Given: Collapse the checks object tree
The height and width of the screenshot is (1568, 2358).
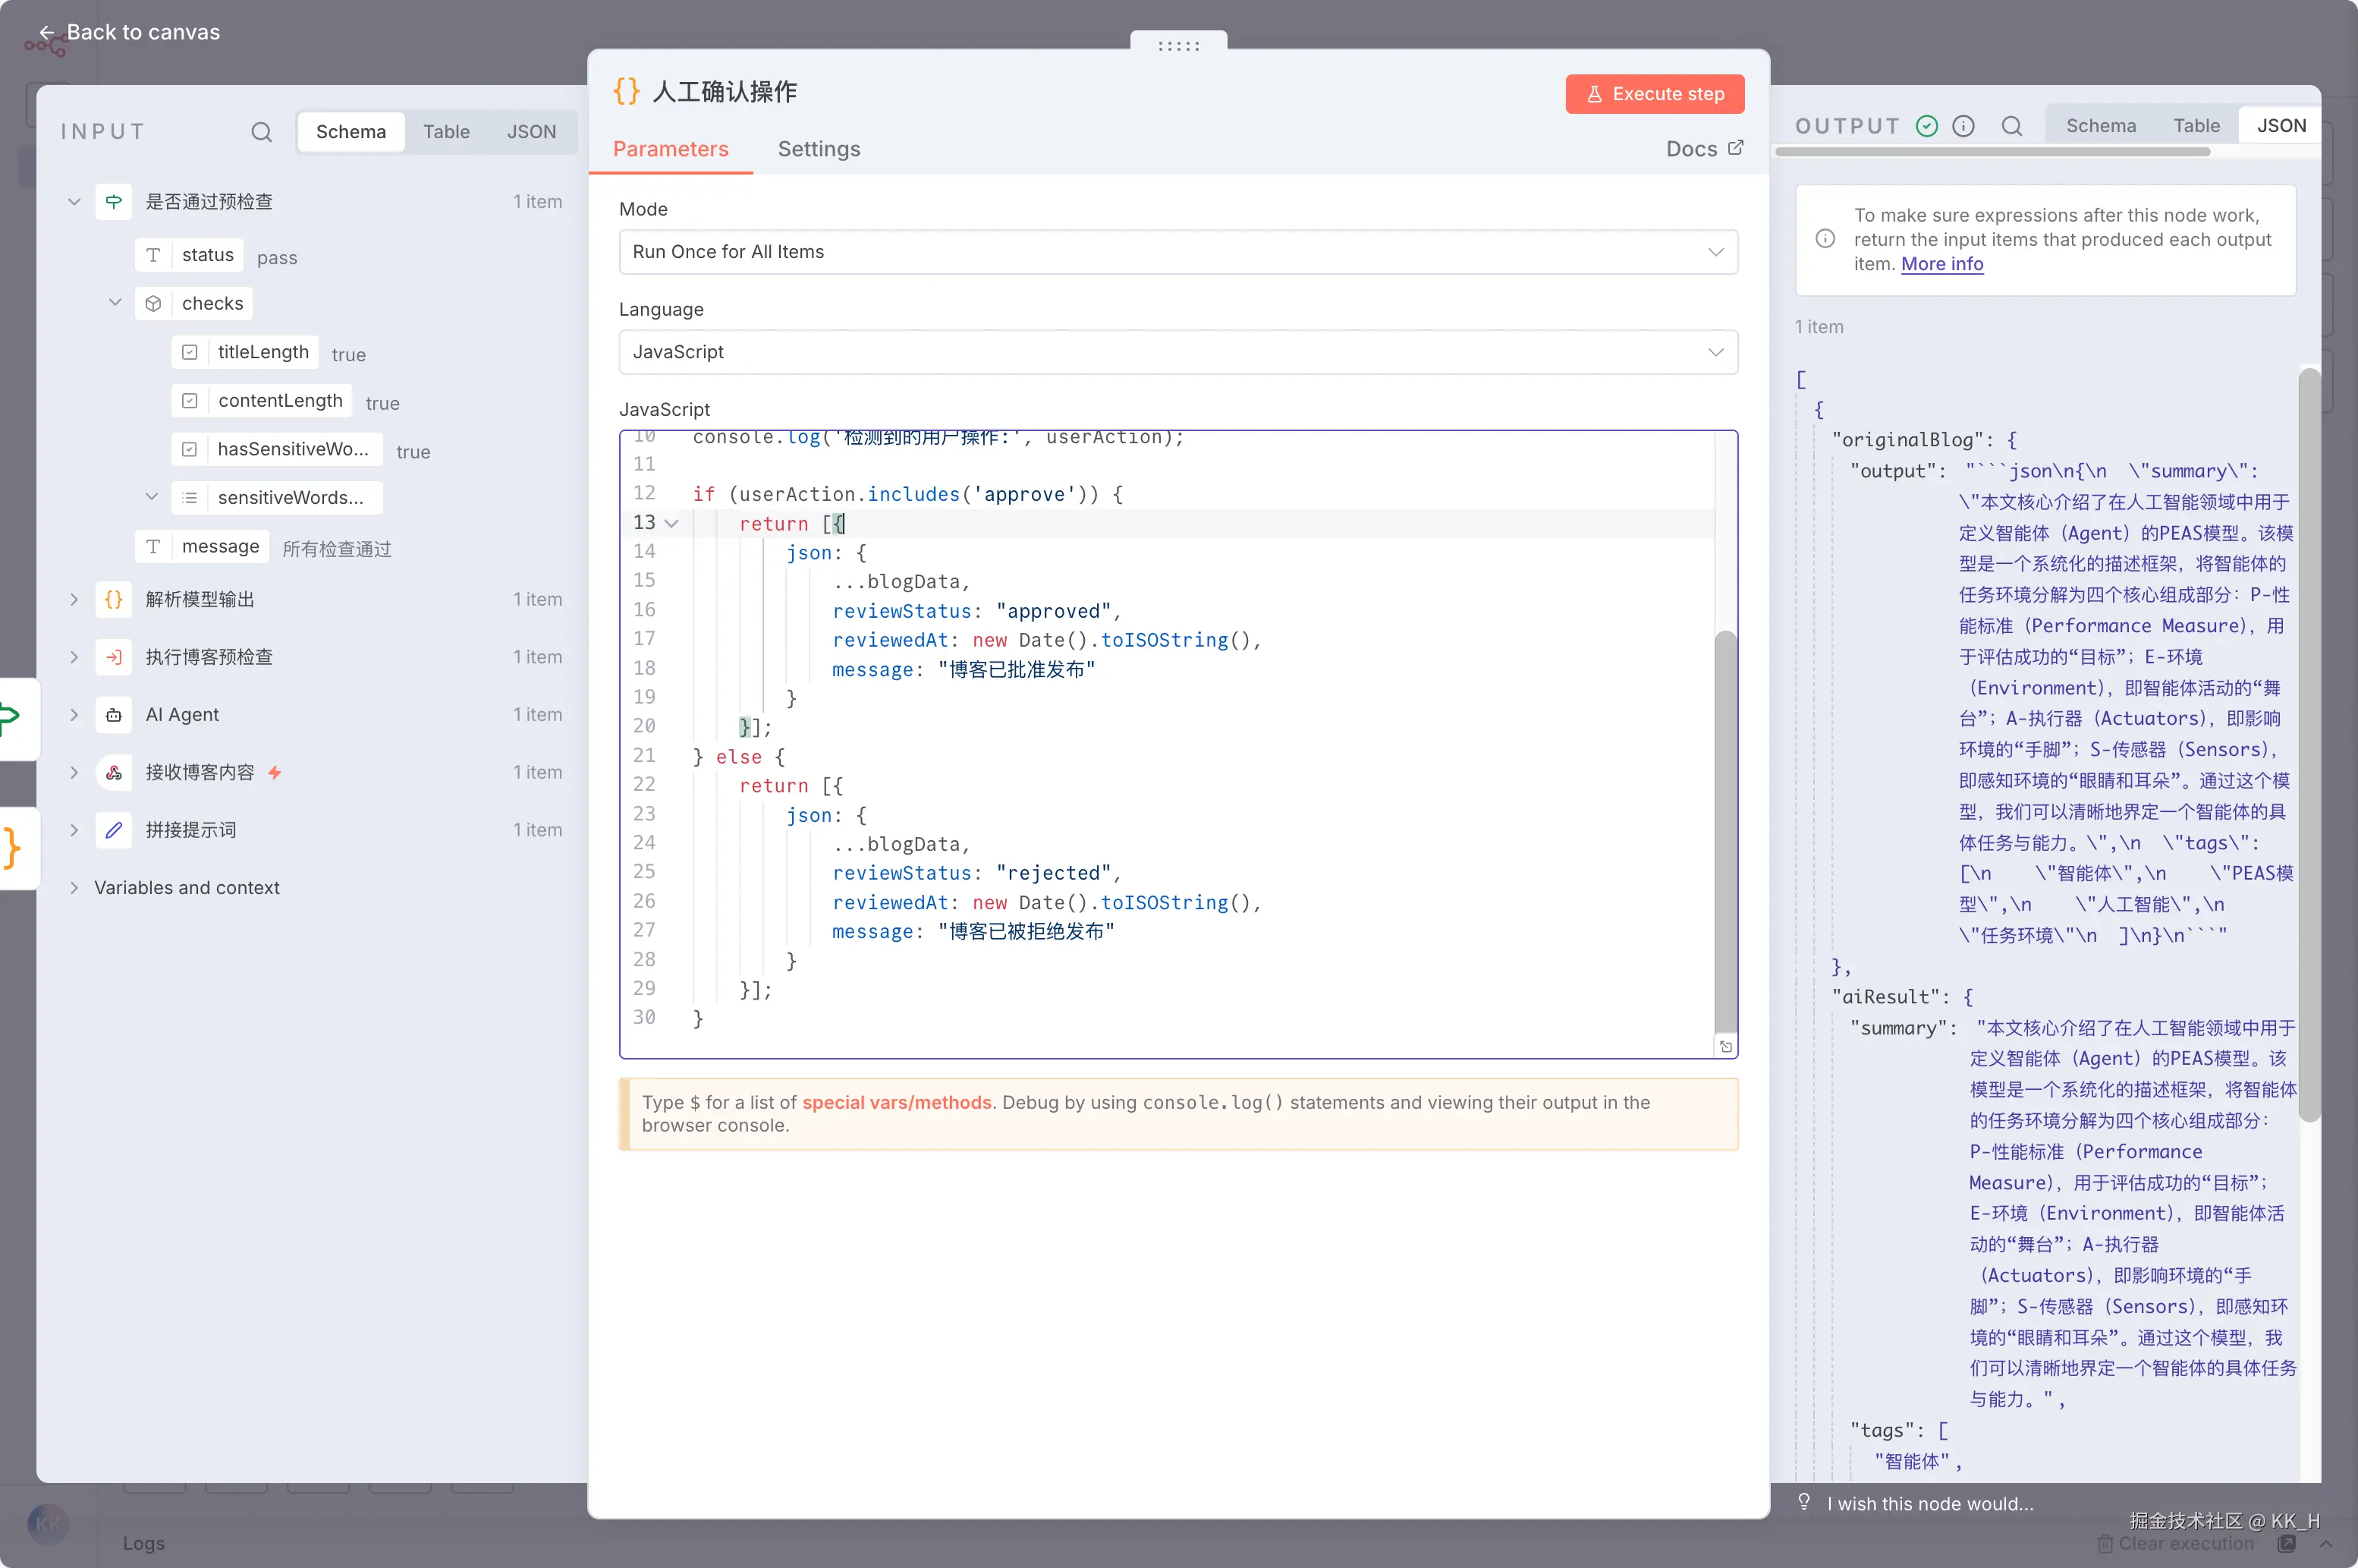Looking at the screenshot, I should [115, 303].
